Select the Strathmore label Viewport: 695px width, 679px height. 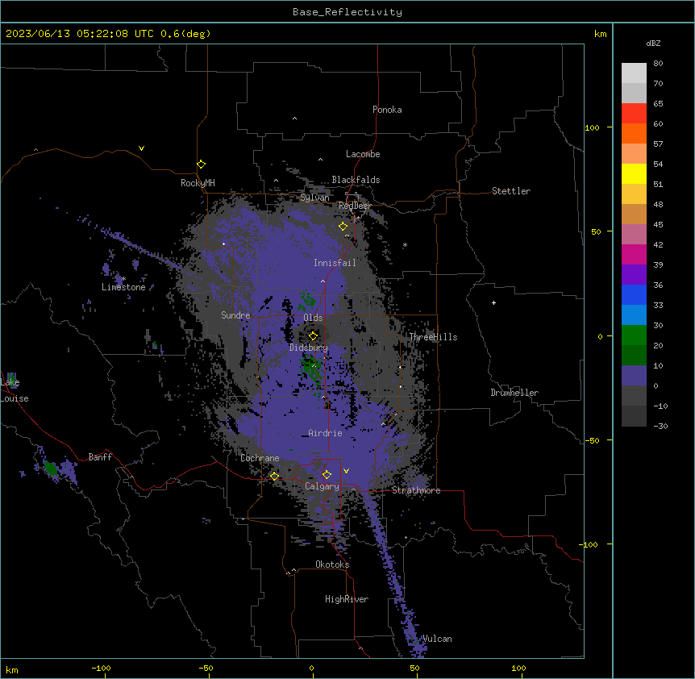point(416,490)
